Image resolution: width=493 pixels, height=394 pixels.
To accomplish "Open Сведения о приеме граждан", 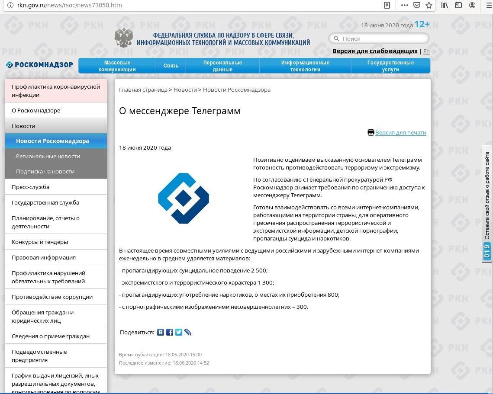I will click(56, 336).
